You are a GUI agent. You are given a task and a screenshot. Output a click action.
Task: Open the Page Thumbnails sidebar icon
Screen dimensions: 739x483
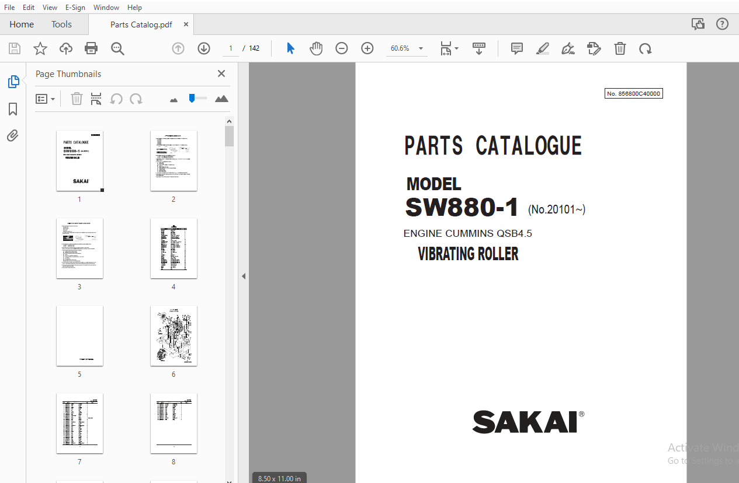pyautogui.click(x=13, y=82)
